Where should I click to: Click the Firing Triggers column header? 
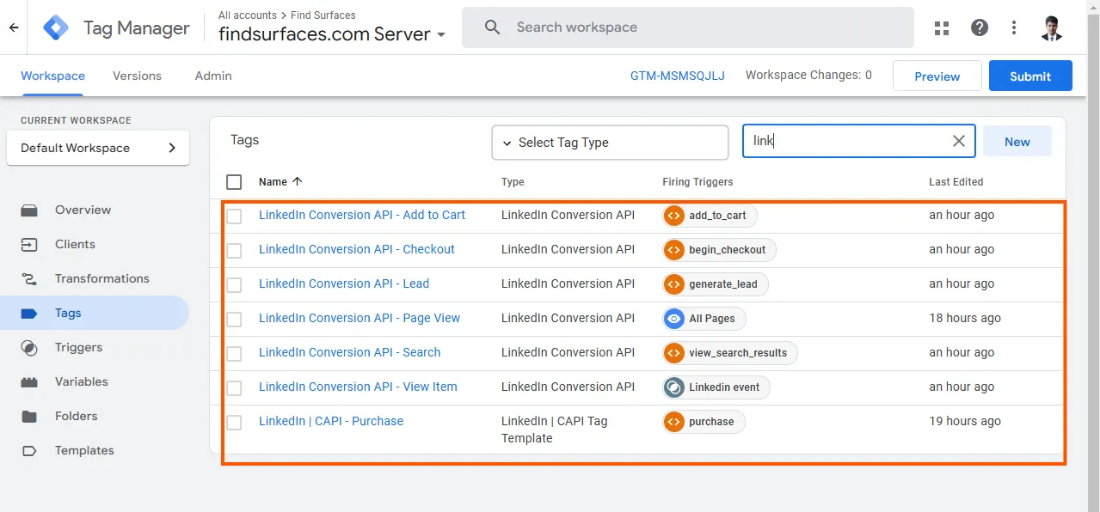[x=697, y=181]
